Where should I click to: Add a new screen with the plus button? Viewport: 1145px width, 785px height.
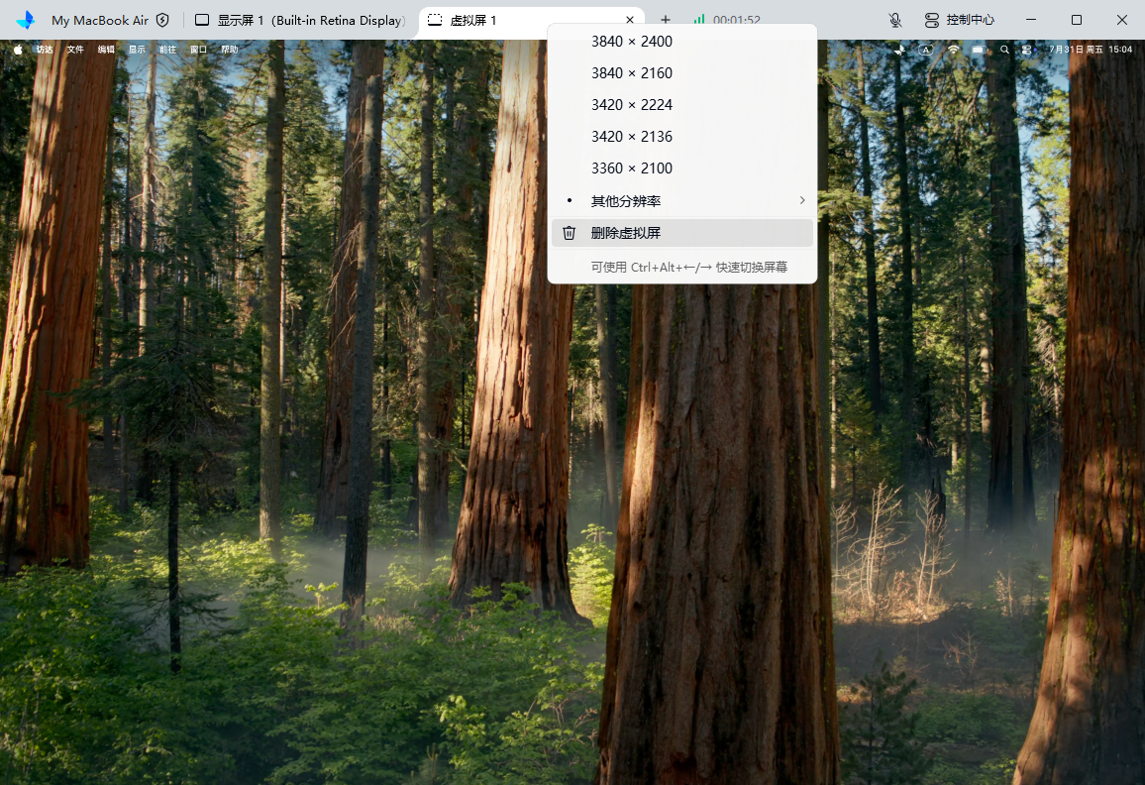[666, 20]
